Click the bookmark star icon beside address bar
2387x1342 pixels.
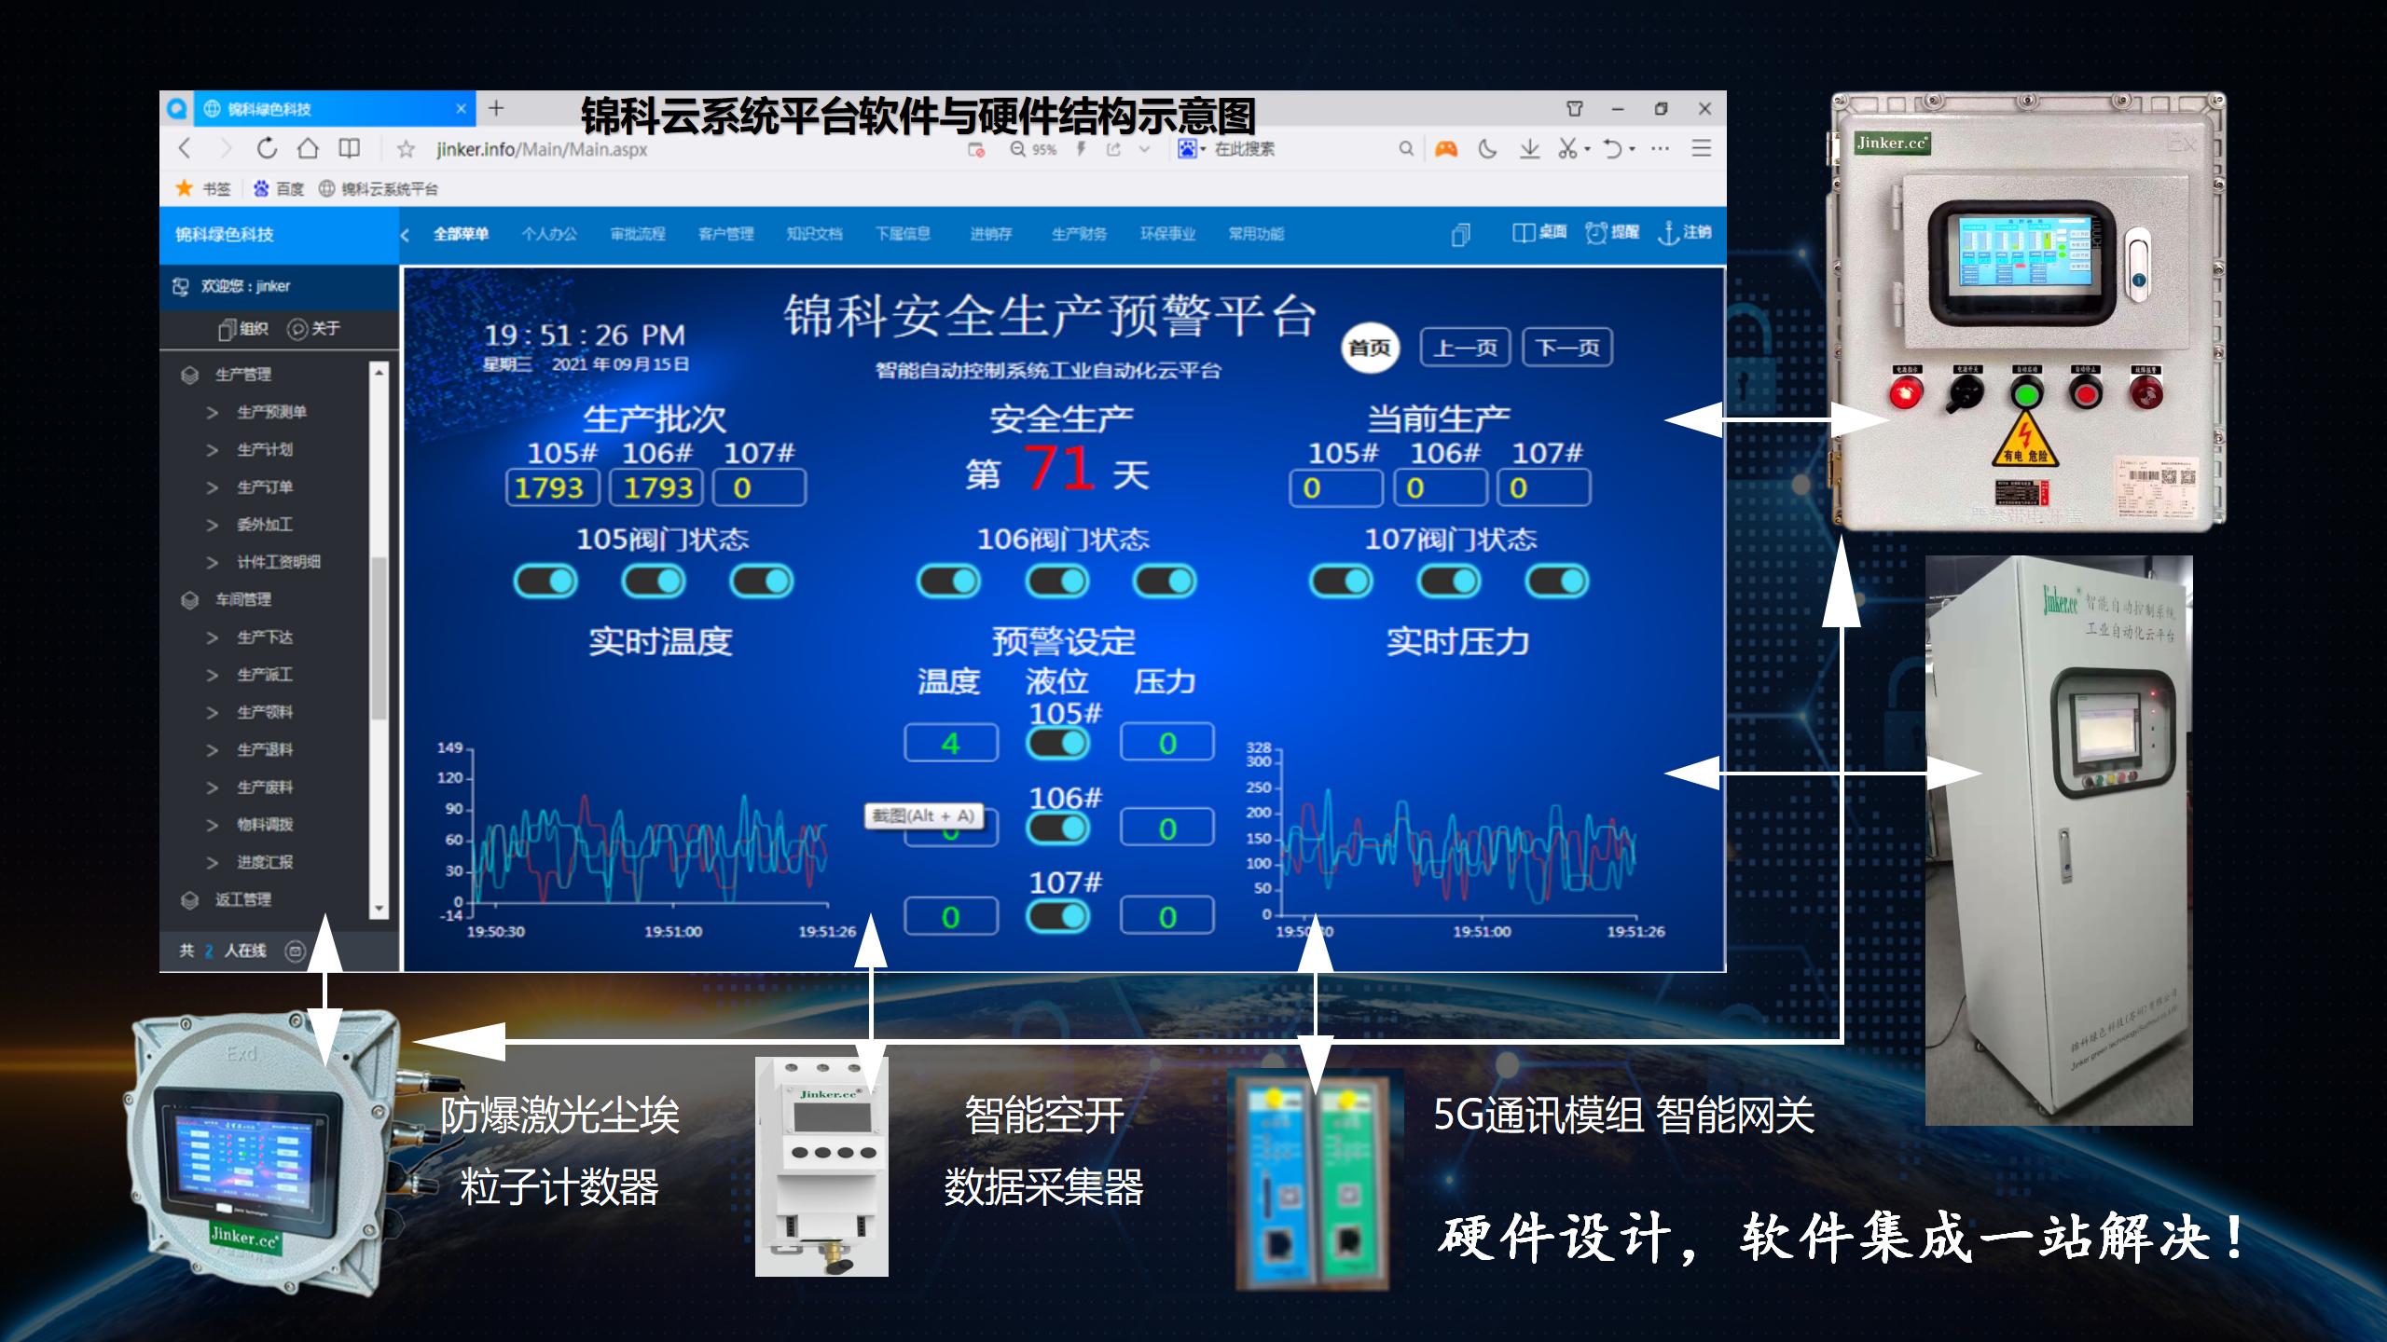406,149
